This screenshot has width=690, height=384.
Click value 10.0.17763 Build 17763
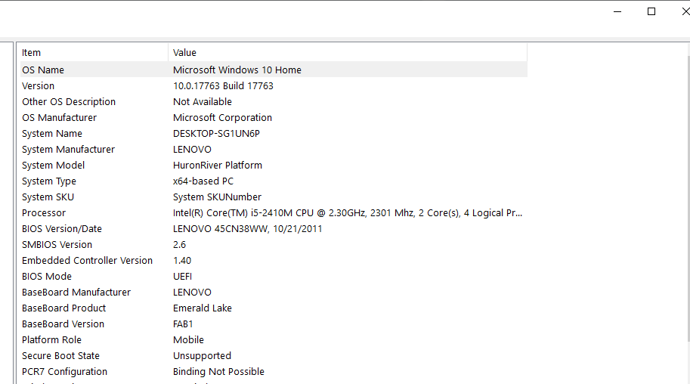click(223, 86)
